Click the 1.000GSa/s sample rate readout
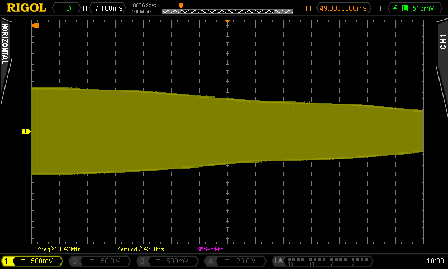Viewport: 448px width, 269px height. pos(142,5)
